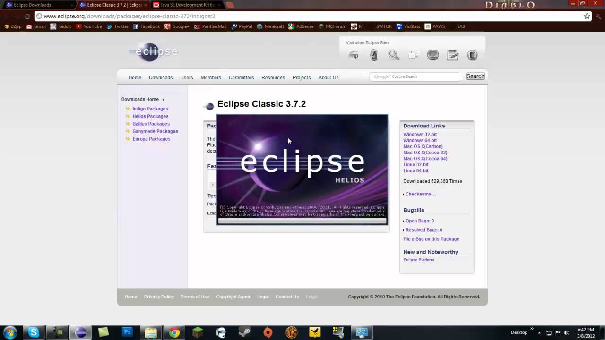Download Mac OS X(Cocoa 64) package
Screen dimensions: 605x340
pyautogui.click(x=425, y=159)
